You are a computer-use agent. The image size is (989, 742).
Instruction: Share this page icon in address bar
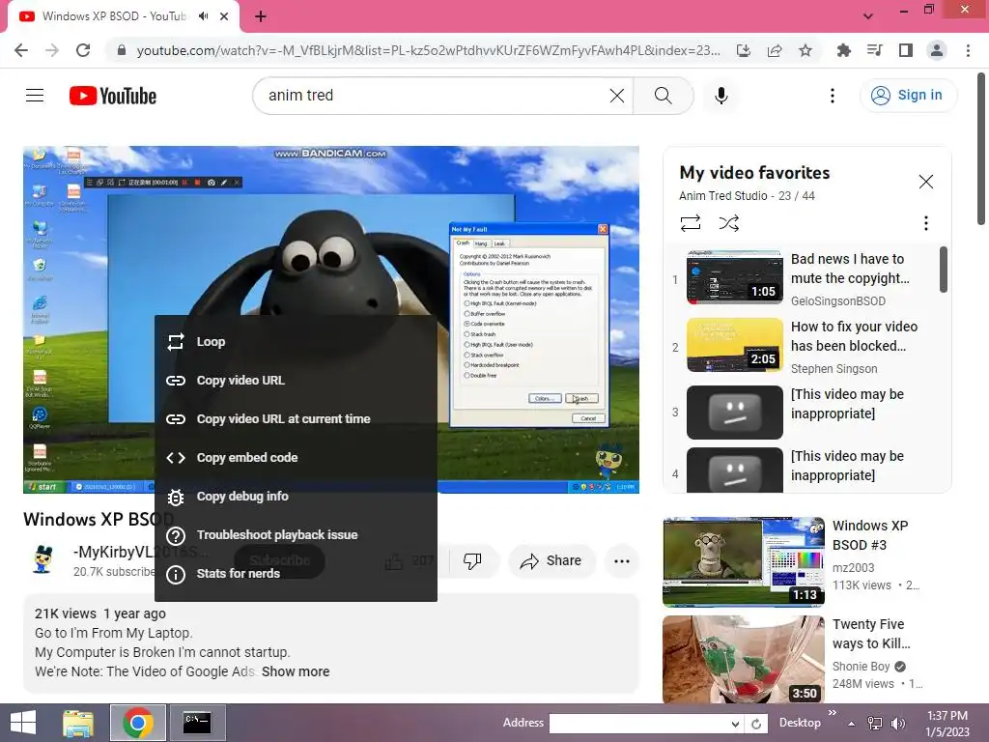click(x=775, y=50)
